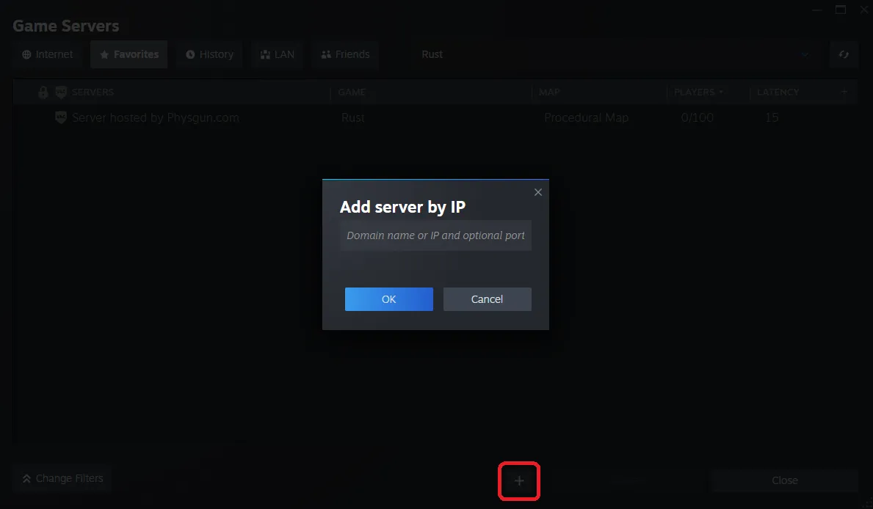The image size is (873, 509).
Task: Select the History tab
Action: pos(209,54)
